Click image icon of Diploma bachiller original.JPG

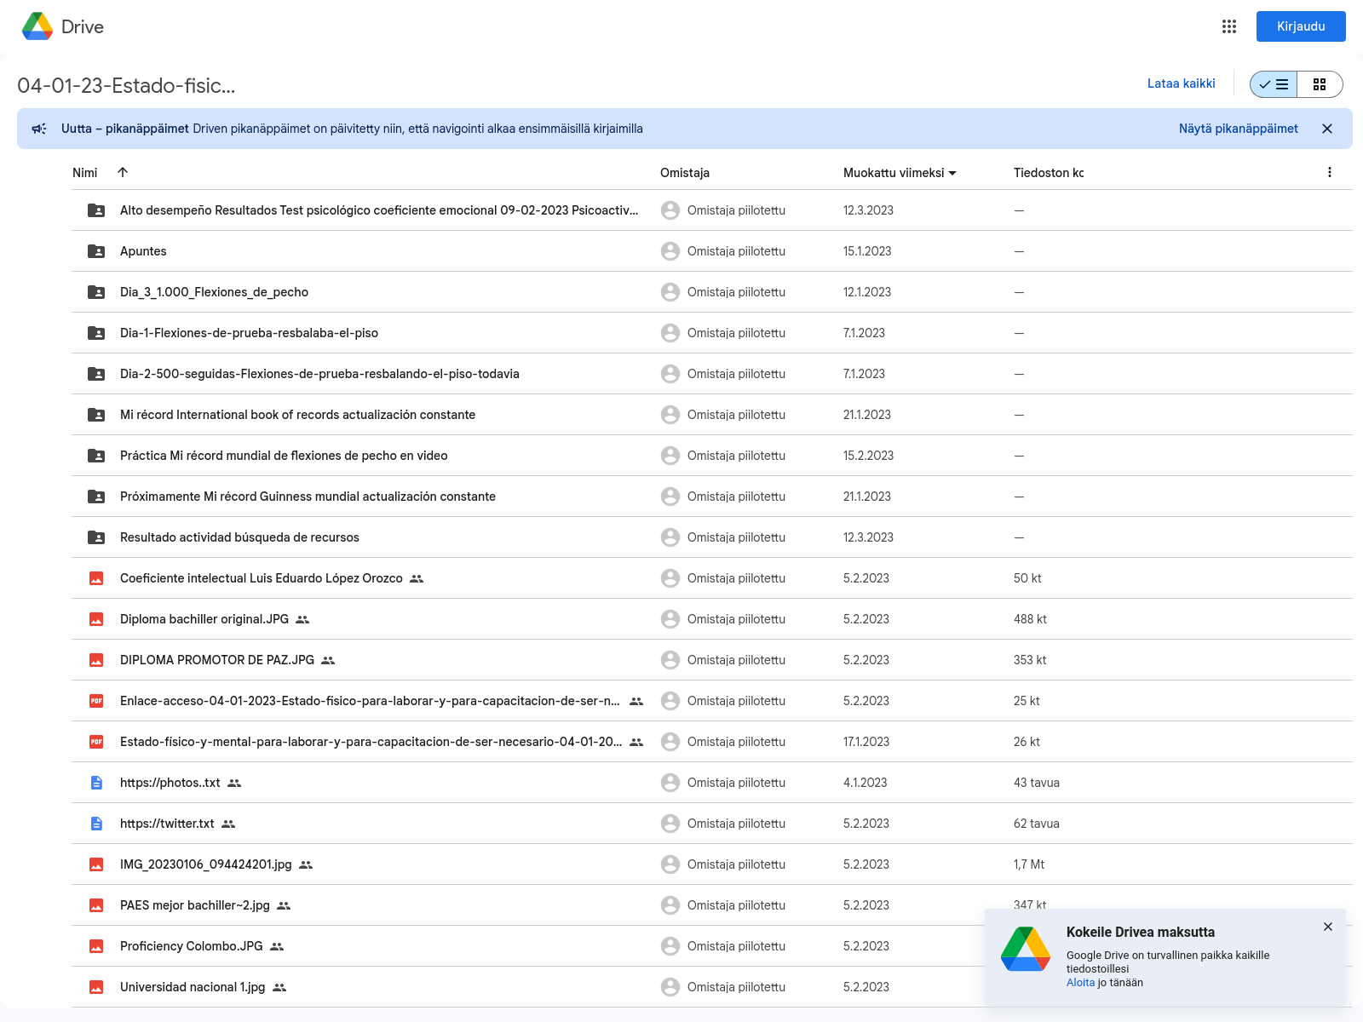(96, 619)
